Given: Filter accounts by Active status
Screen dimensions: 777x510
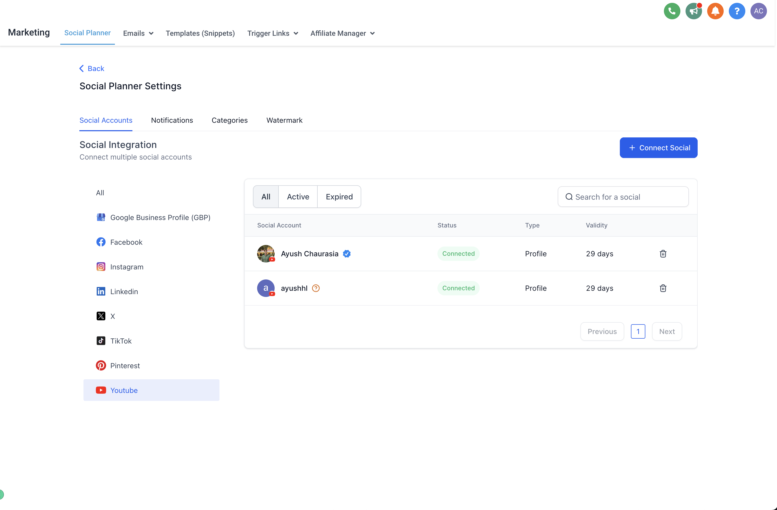Looking at the screenshot, I should 298,197.
